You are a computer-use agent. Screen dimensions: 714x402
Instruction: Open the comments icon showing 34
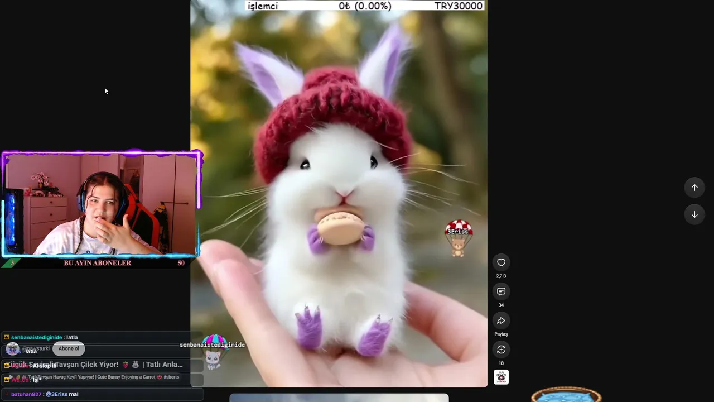(501, 291)
